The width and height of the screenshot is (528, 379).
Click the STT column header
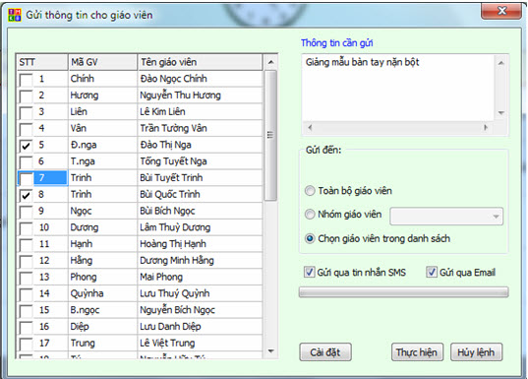(x=42, y=62)
